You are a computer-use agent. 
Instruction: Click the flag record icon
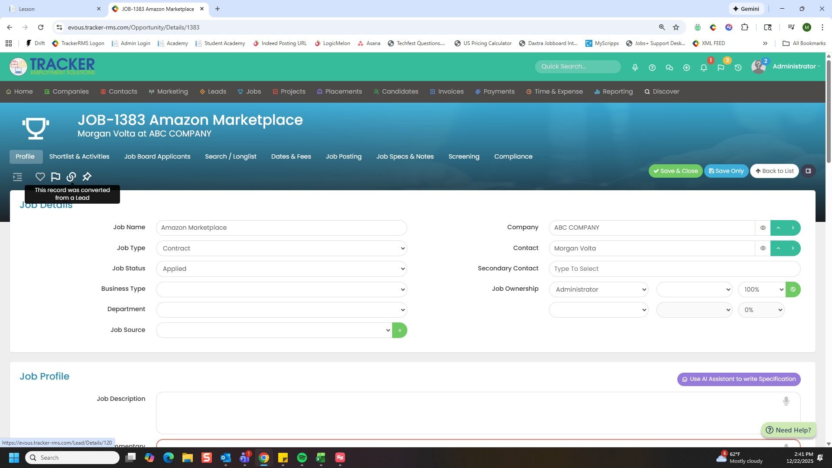point(55,177)
